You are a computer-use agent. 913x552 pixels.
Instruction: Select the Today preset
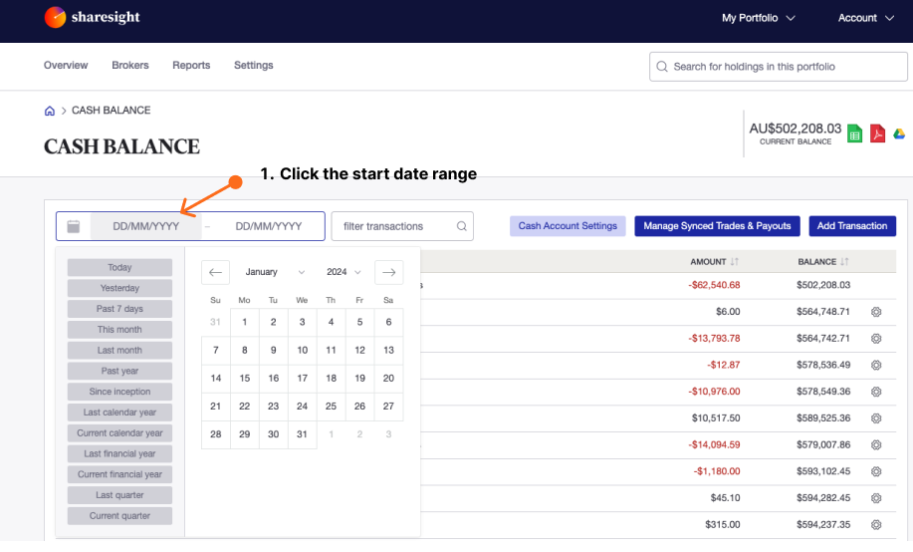(119, 268)
